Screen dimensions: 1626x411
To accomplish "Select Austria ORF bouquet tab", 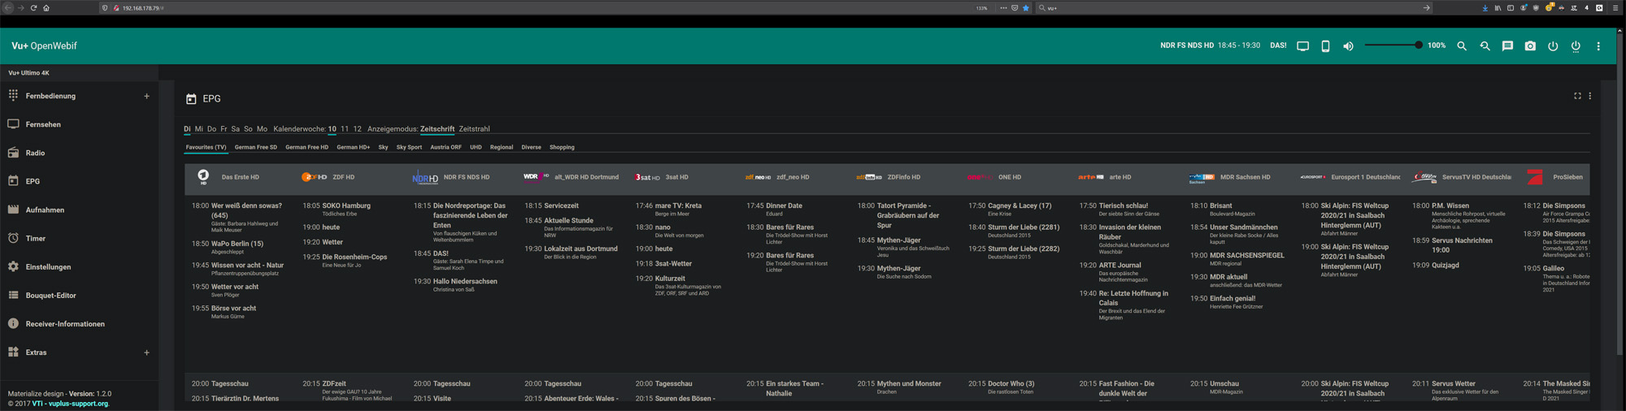I will (446, 147).
